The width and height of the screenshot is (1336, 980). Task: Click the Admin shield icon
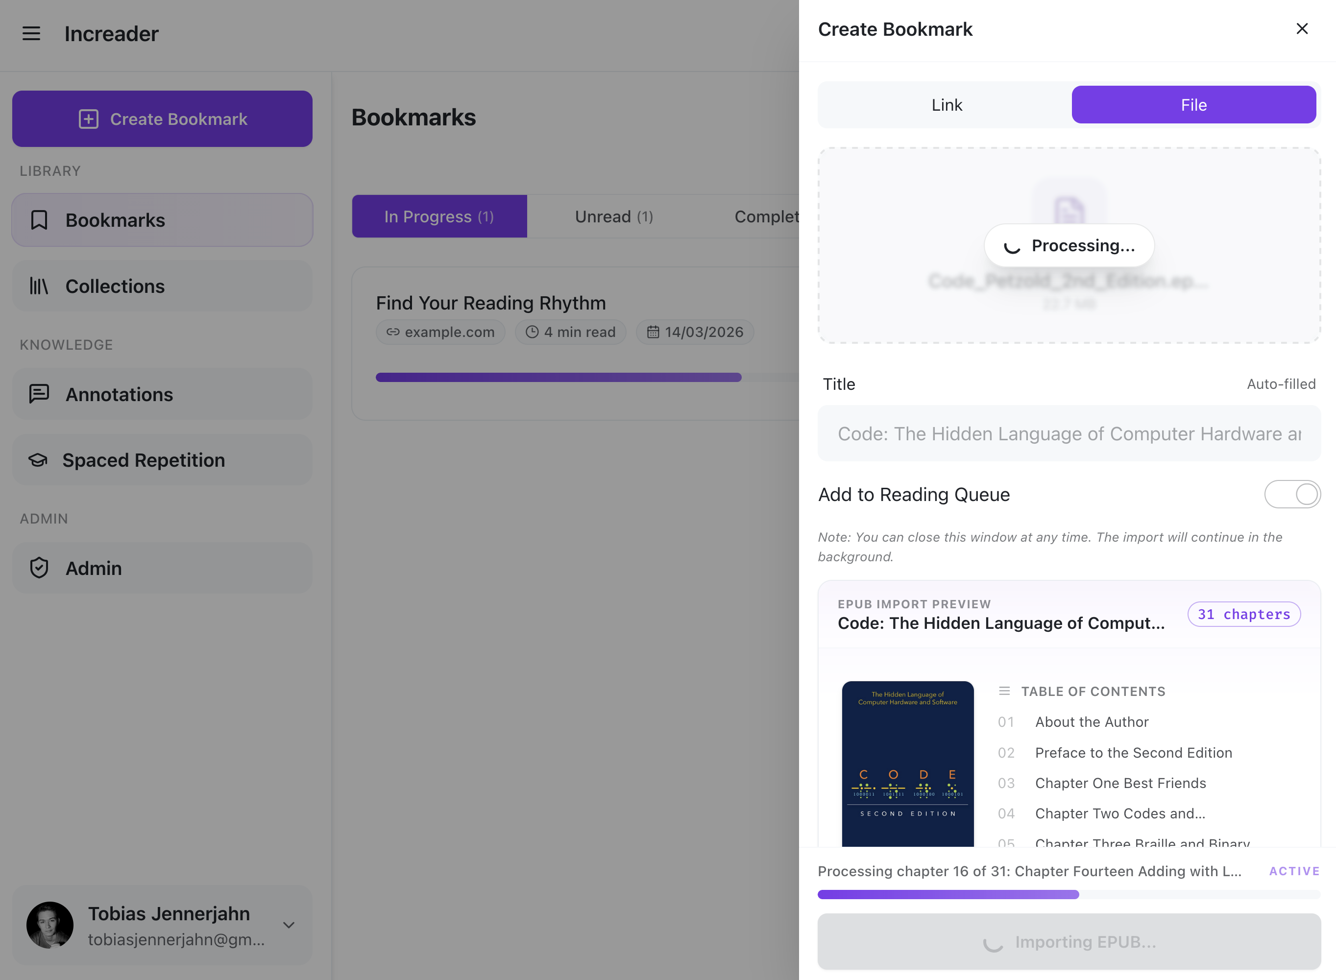coord(39,568)
